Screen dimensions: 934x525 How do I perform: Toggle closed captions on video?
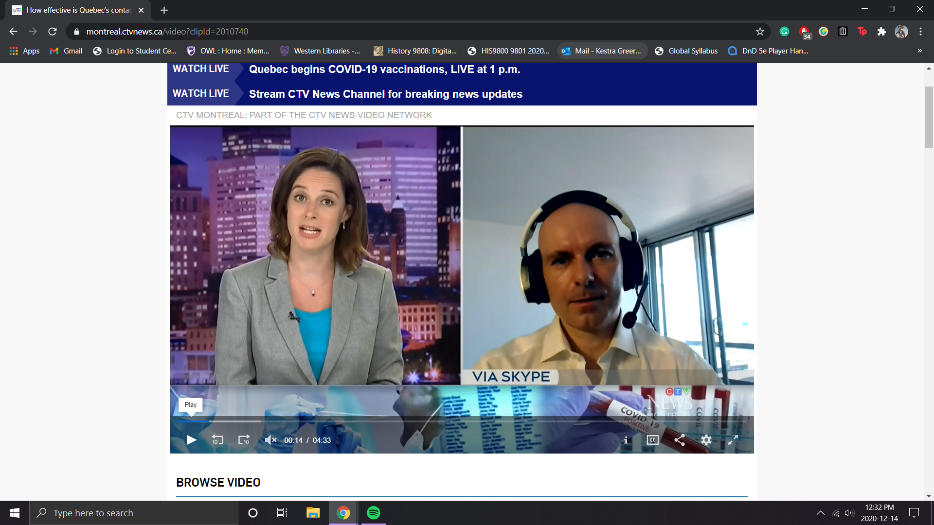[652, 440]
